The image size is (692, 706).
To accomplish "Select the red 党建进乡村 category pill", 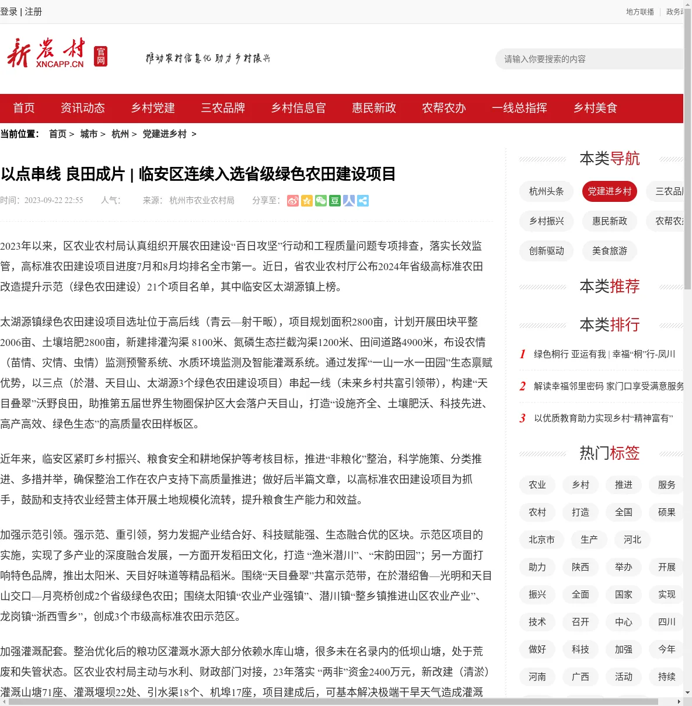I will pyautogui.click(x=610, y=191).
